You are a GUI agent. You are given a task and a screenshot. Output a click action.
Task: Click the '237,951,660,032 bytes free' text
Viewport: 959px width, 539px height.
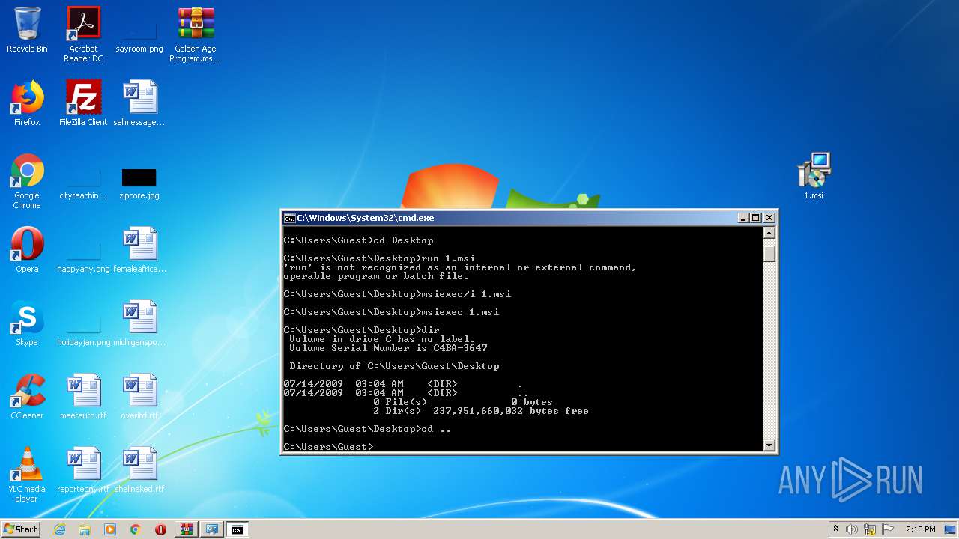[x=511, y=411]
